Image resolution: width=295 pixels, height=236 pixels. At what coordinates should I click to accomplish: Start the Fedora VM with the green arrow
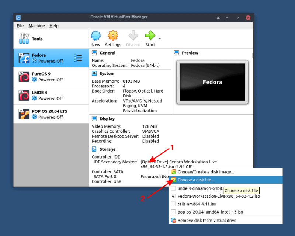[150, 36]
